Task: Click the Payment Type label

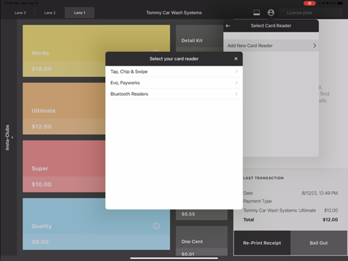Action: (258, 201)
